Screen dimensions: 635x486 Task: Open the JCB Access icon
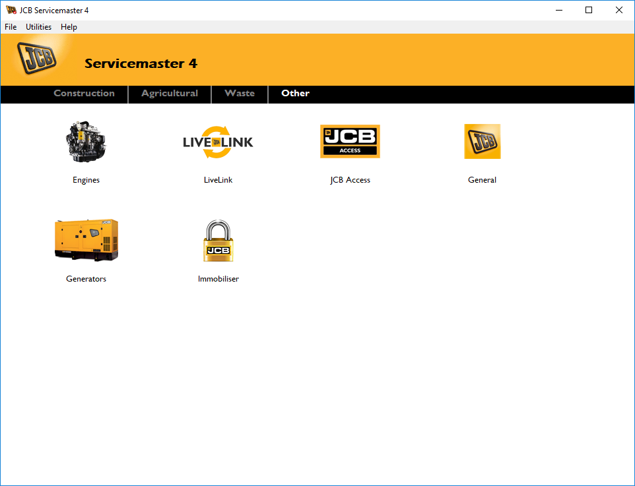[350, 141]
